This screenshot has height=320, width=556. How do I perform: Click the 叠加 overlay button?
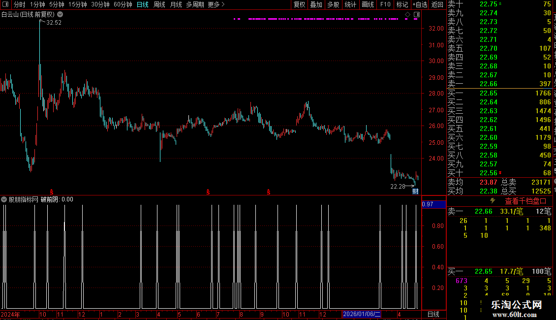[x=316, y=4]
